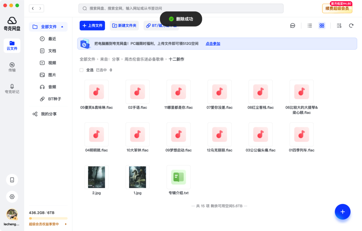Click the phone device icon in sidebar
This screenshot has height=231, width=362.
12,180
